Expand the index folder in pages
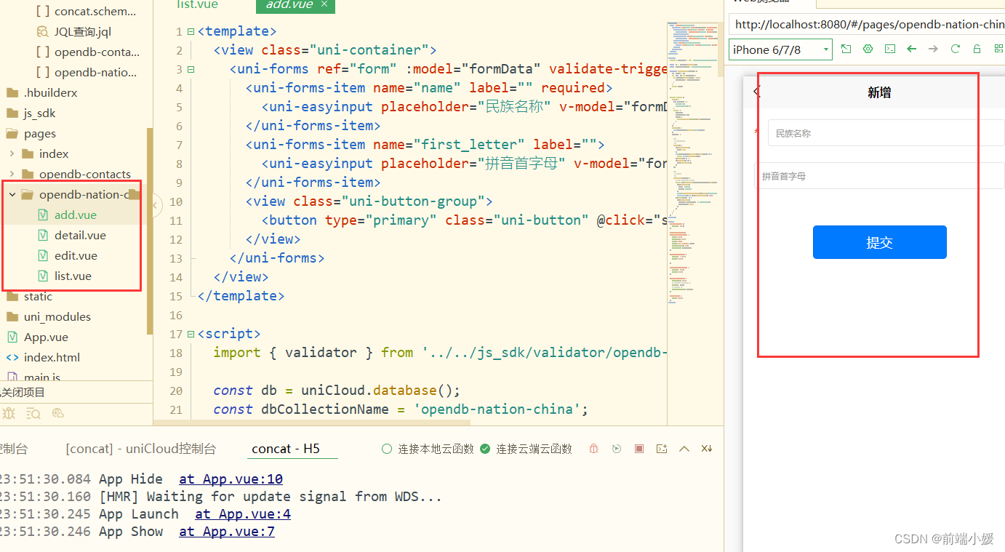 [12, 153]
